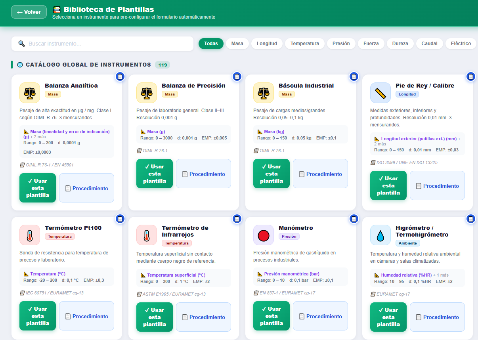This screenshot has height=340, width=478.
Task: Switch to the Longitud filter tab
Action: [x=267, y=44]
